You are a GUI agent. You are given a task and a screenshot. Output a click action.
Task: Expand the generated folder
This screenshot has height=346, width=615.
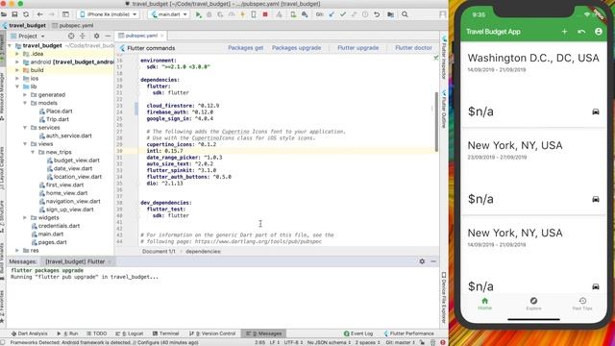tap(25, 94)
